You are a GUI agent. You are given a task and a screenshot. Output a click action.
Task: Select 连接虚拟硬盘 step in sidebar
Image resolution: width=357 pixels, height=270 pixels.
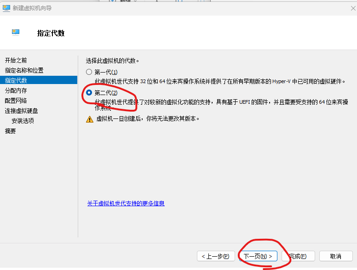(22, 111)
